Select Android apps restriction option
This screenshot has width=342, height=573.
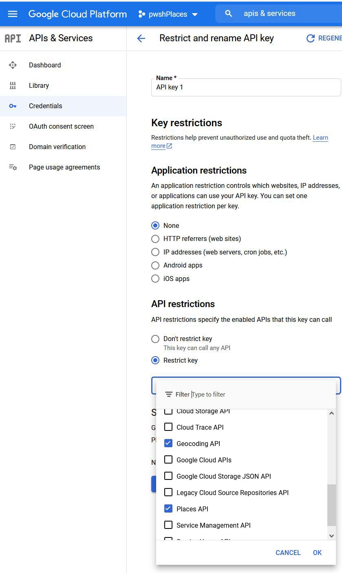[155, 265]
